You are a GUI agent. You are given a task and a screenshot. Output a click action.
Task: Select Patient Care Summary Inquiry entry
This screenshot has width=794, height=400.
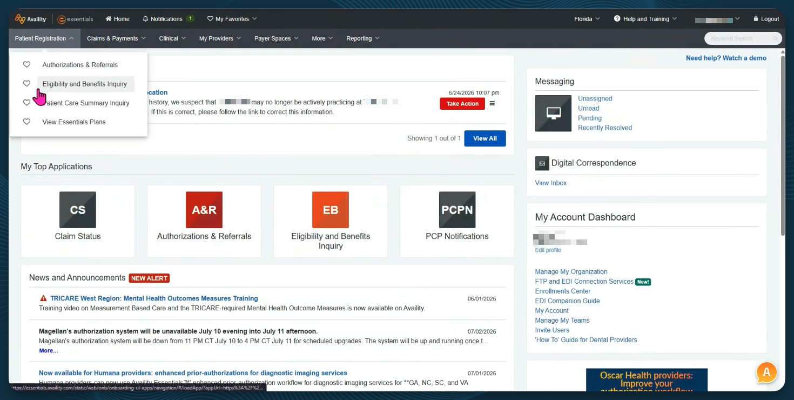click(86, 103)
